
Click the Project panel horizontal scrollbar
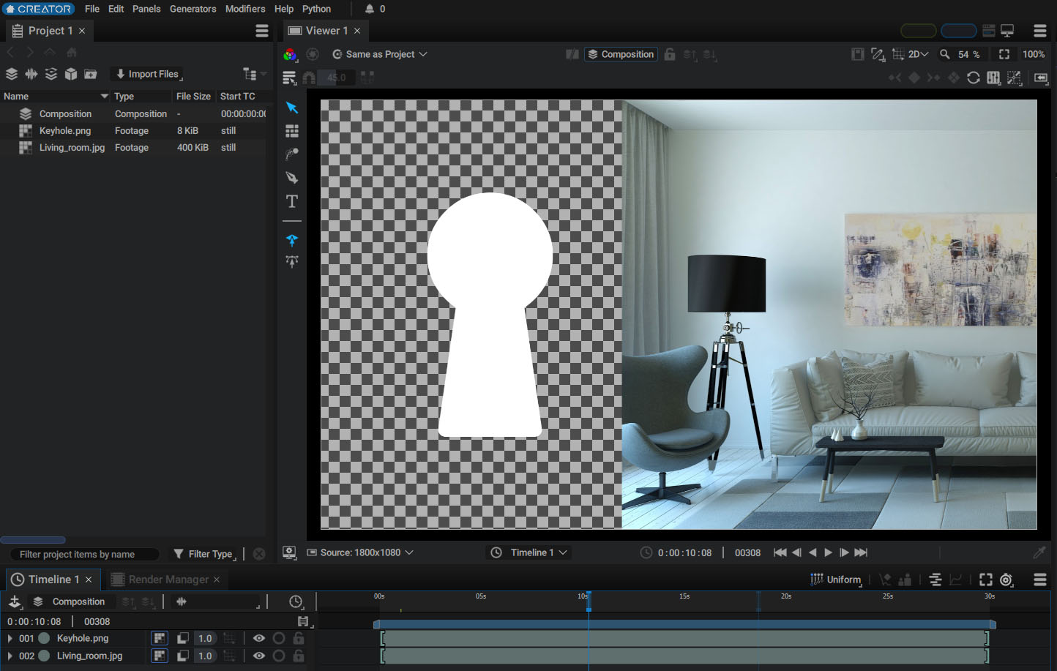[x=33, y=540]
